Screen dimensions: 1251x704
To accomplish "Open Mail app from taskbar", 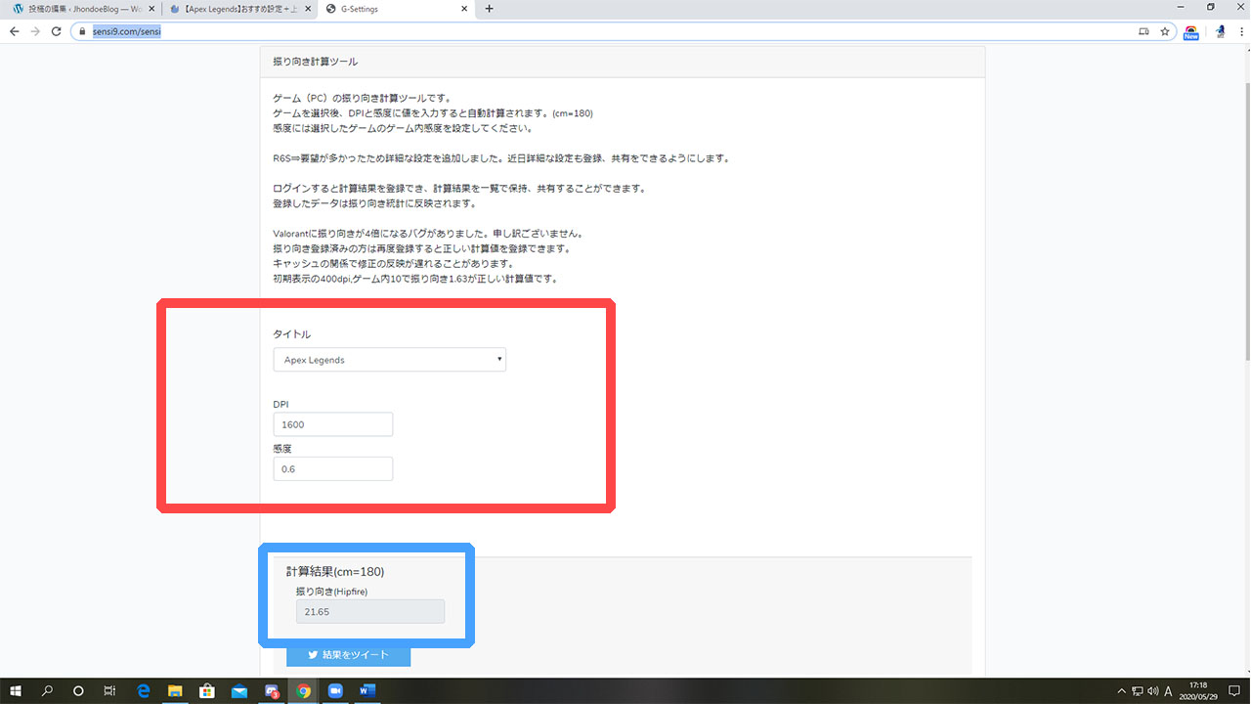I will (x=239, y=691).
